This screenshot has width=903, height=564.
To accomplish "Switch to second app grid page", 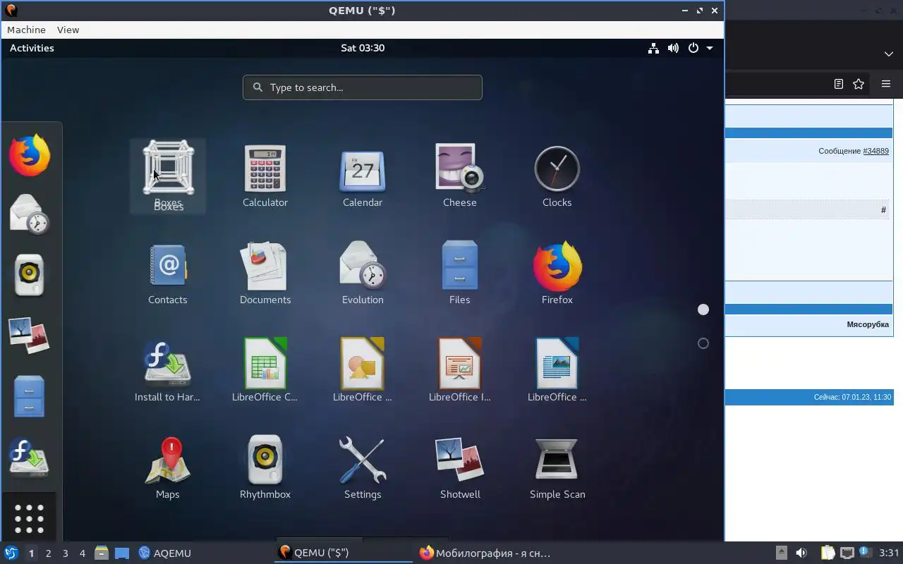I will coord(703,343).
